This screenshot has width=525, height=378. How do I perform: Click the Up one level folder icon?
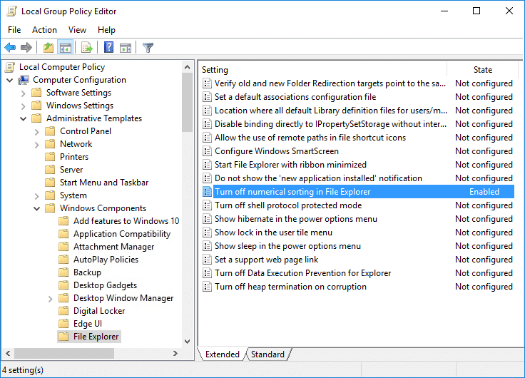[x=49, y=48]
